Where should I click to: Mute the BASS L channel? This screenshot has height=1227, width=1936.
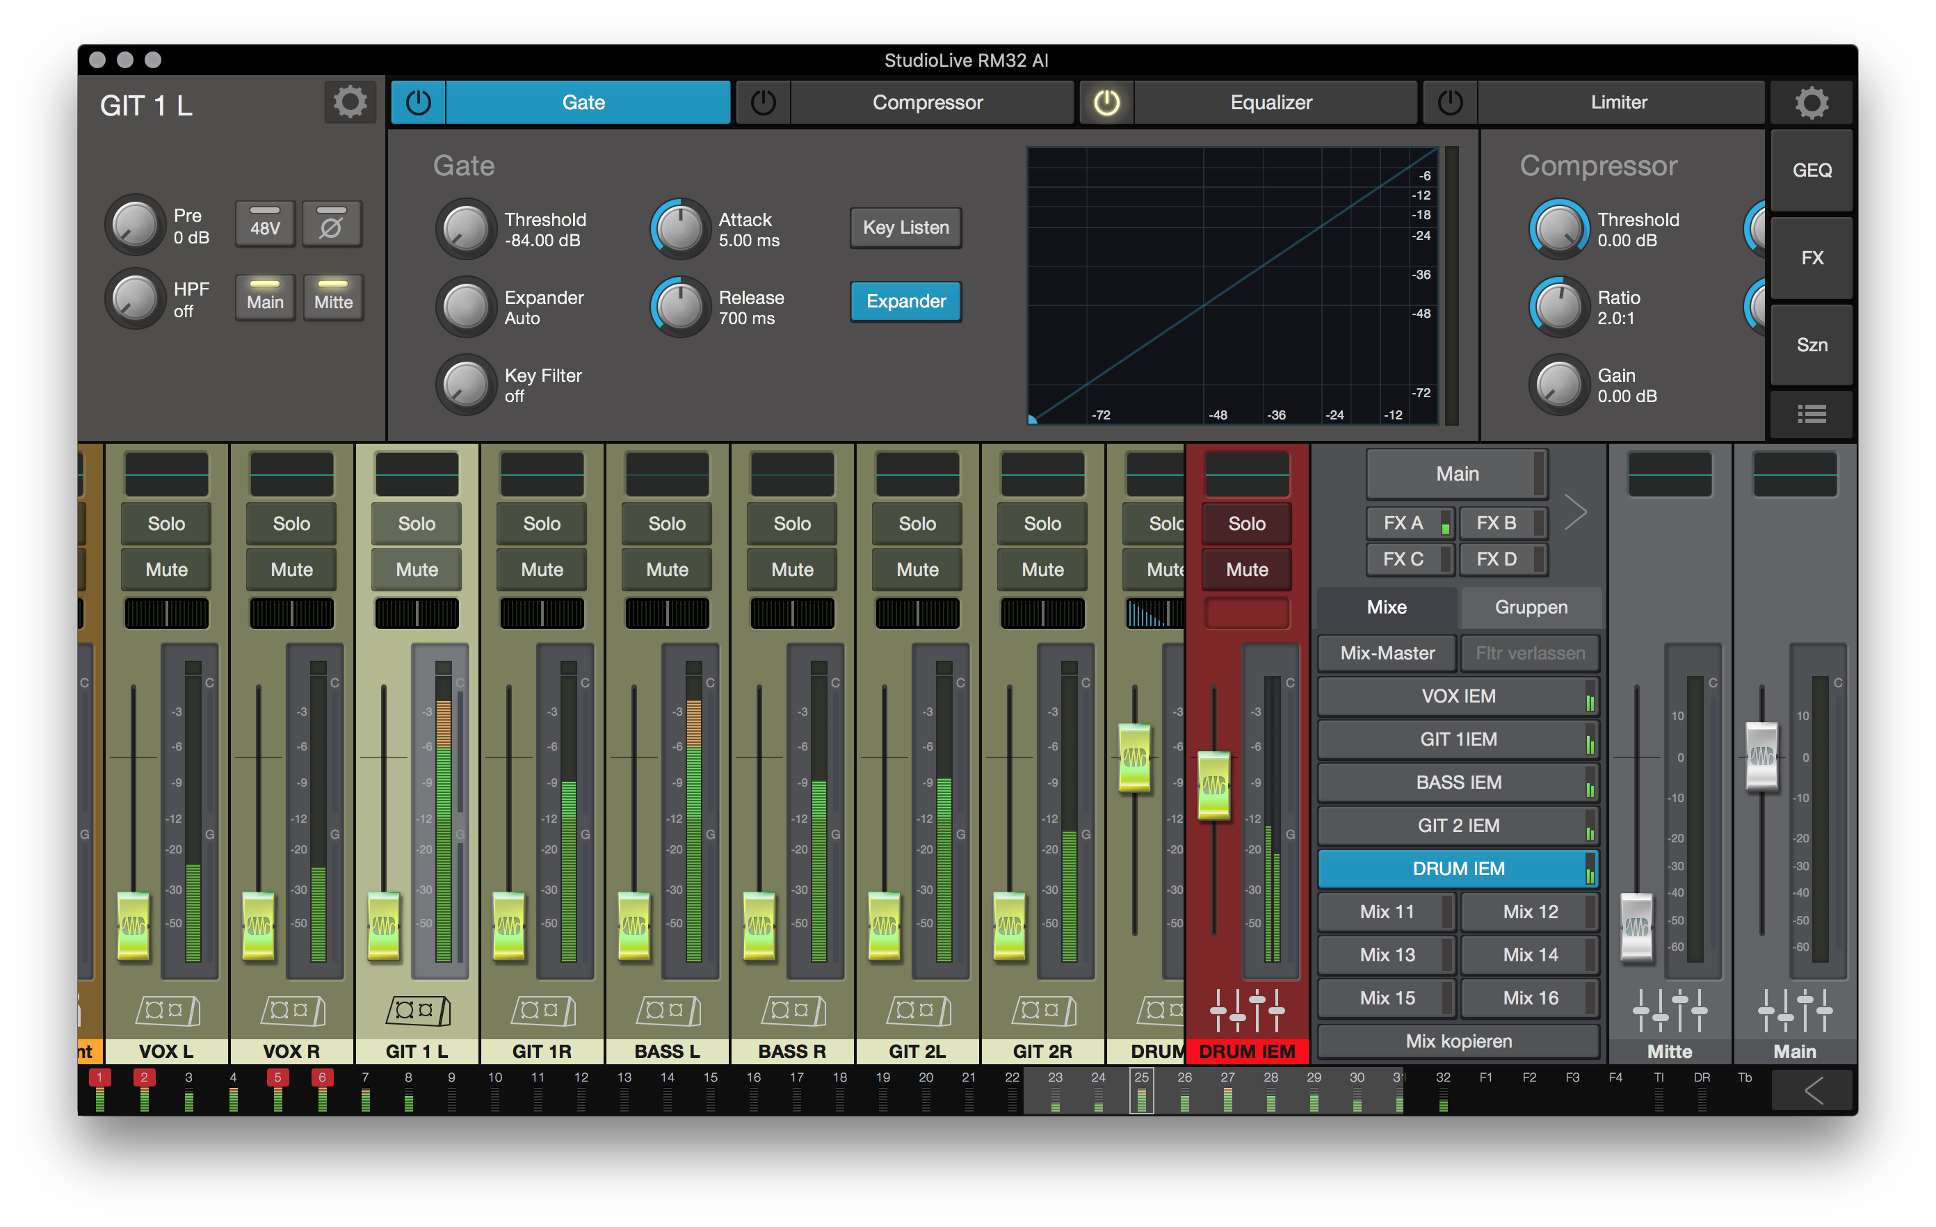pos(668,569)
